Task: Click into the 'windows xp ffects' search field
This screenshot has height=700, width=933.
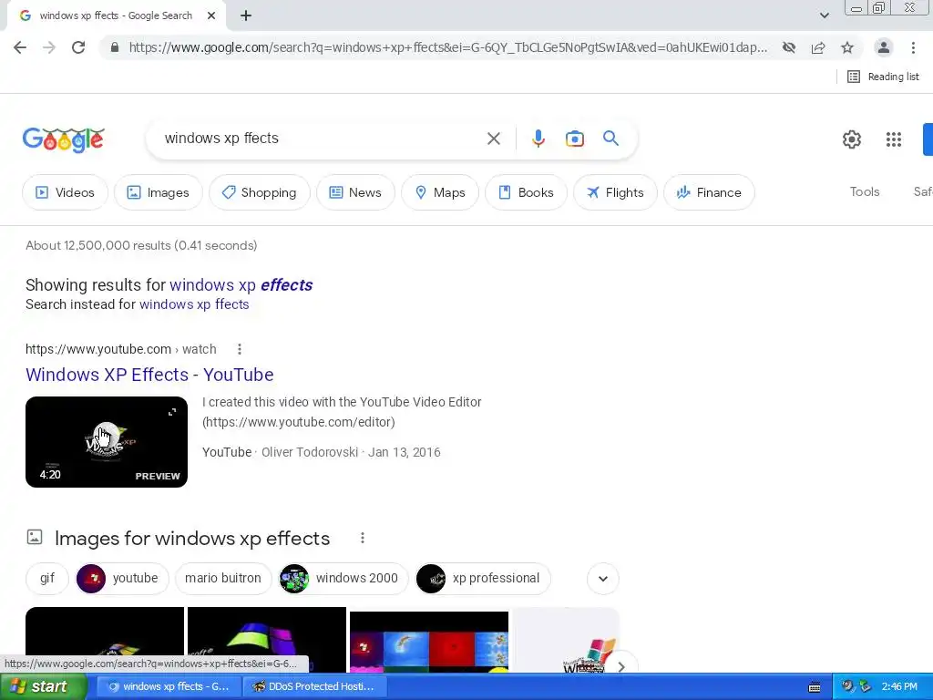Action: pyautogui.click(x=322, y=139)
